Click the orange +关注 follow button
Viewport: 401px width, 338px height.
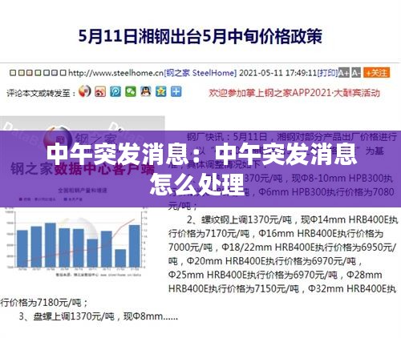[376, 72]
